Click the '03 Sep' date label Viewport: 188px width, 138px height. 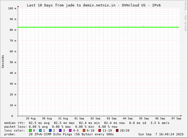pyautogui.click(x=112, y=119)
